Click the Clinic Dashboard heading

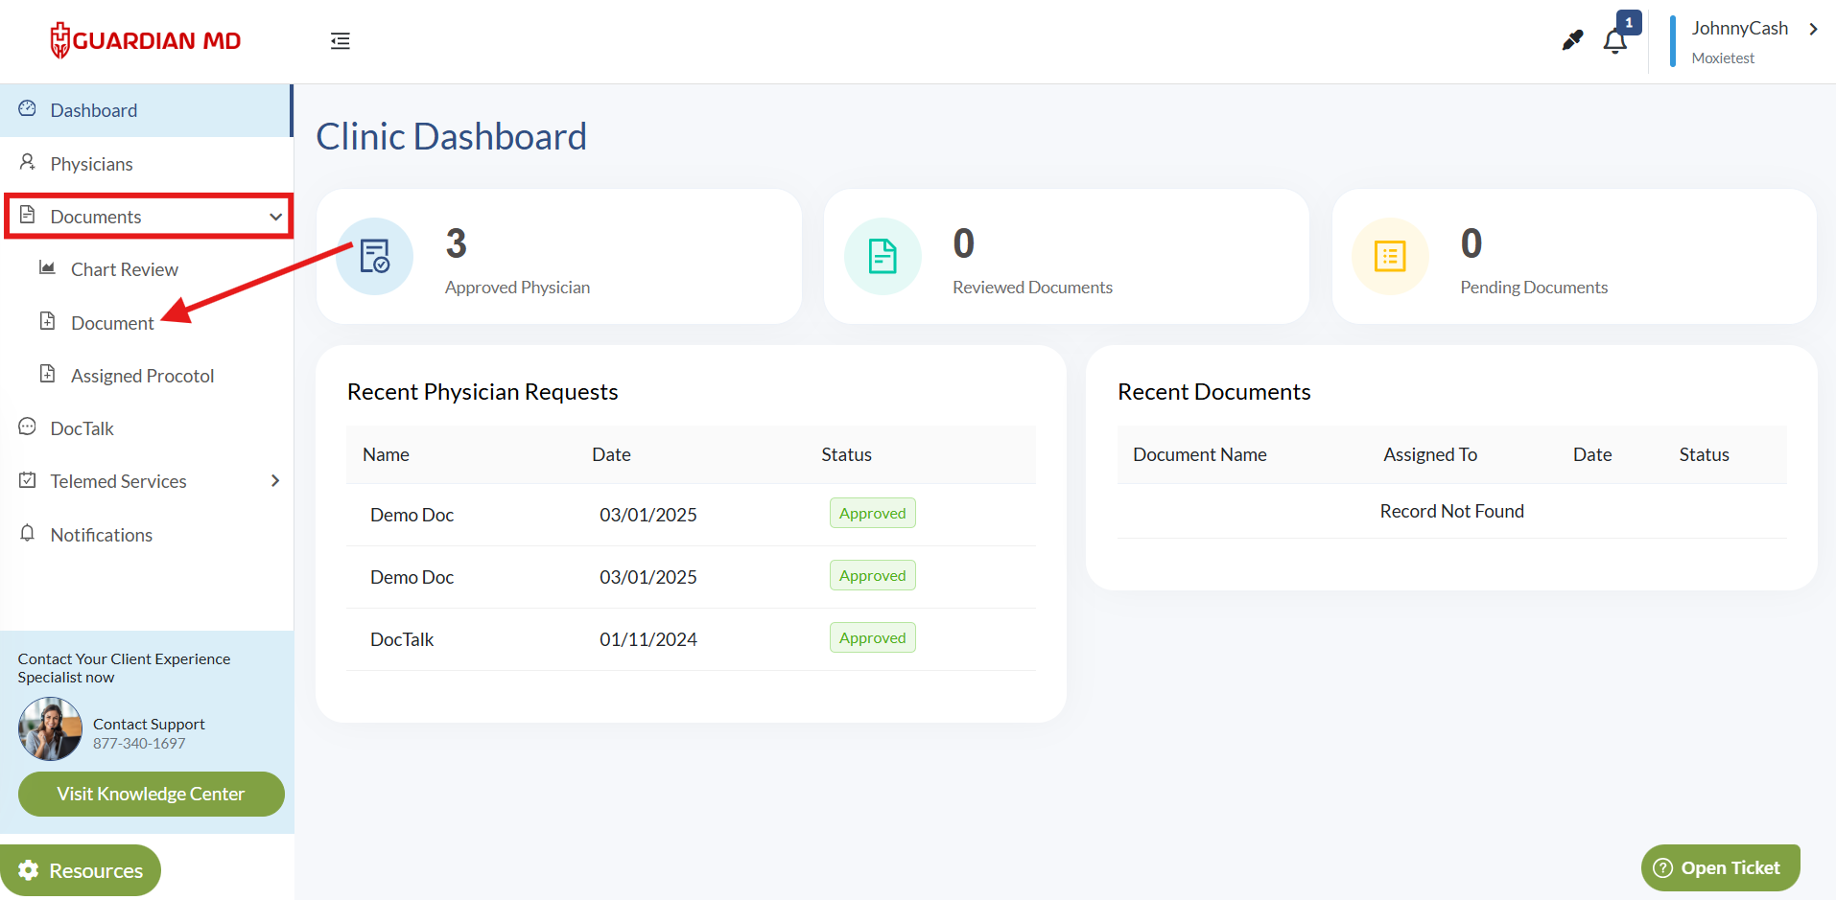point(451,136)
